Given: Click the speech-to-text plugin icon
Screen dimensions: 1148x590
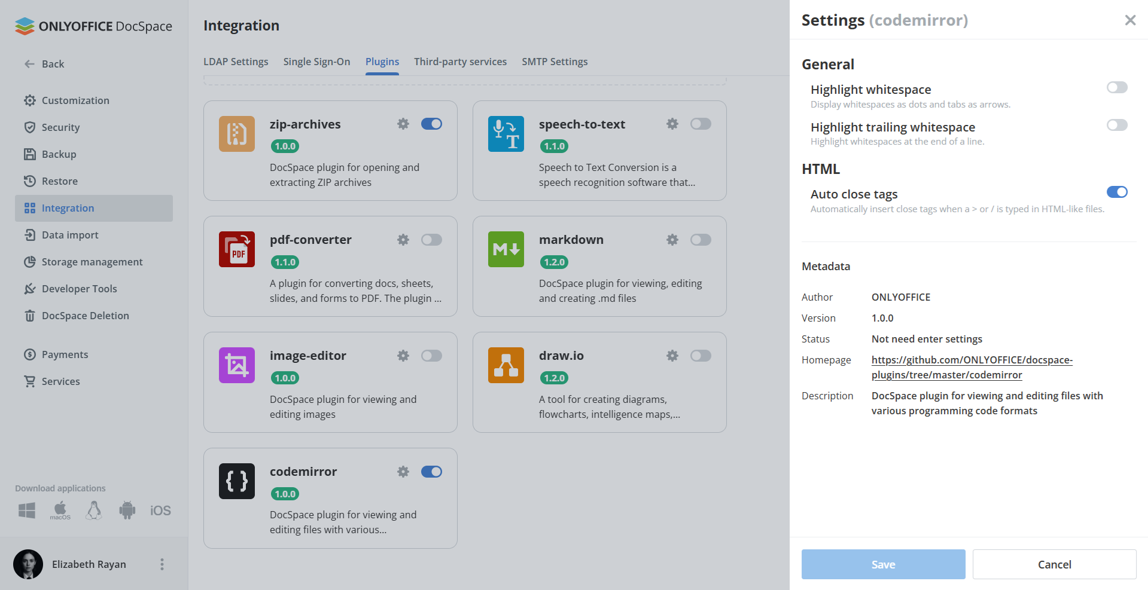Looking at the screenshot, I should point(506,134).
